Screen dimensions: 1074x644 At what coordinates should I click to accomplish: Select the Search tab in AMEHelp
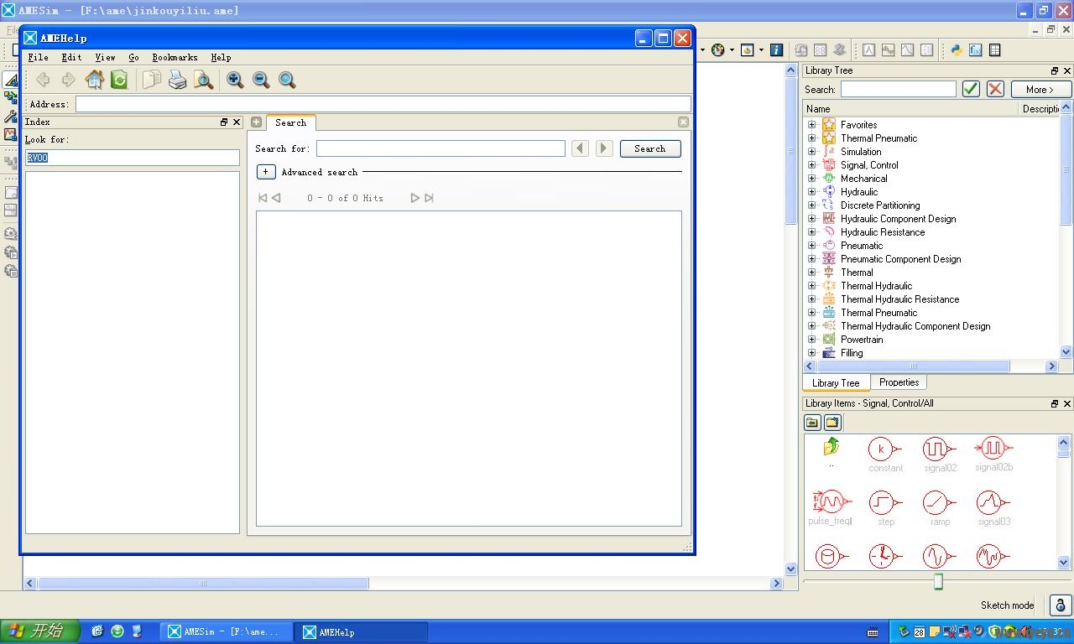290,122
